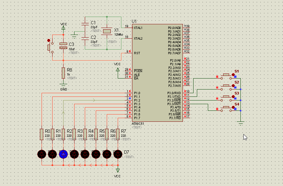This screenshot has height=186, width=283.
Task: Click the U1 reference label
Action: pyautogui.click(x=134, y=21)
